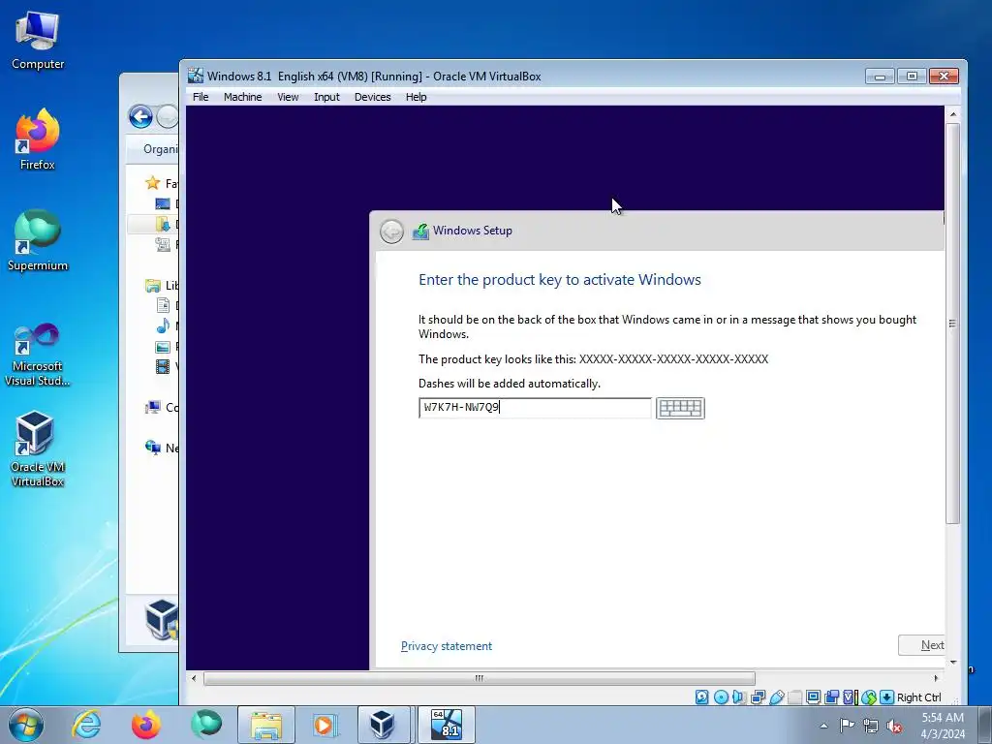Launch Firefox from the taskbar
The width and height of the screenshot is (992, 744).
(146, 725)
